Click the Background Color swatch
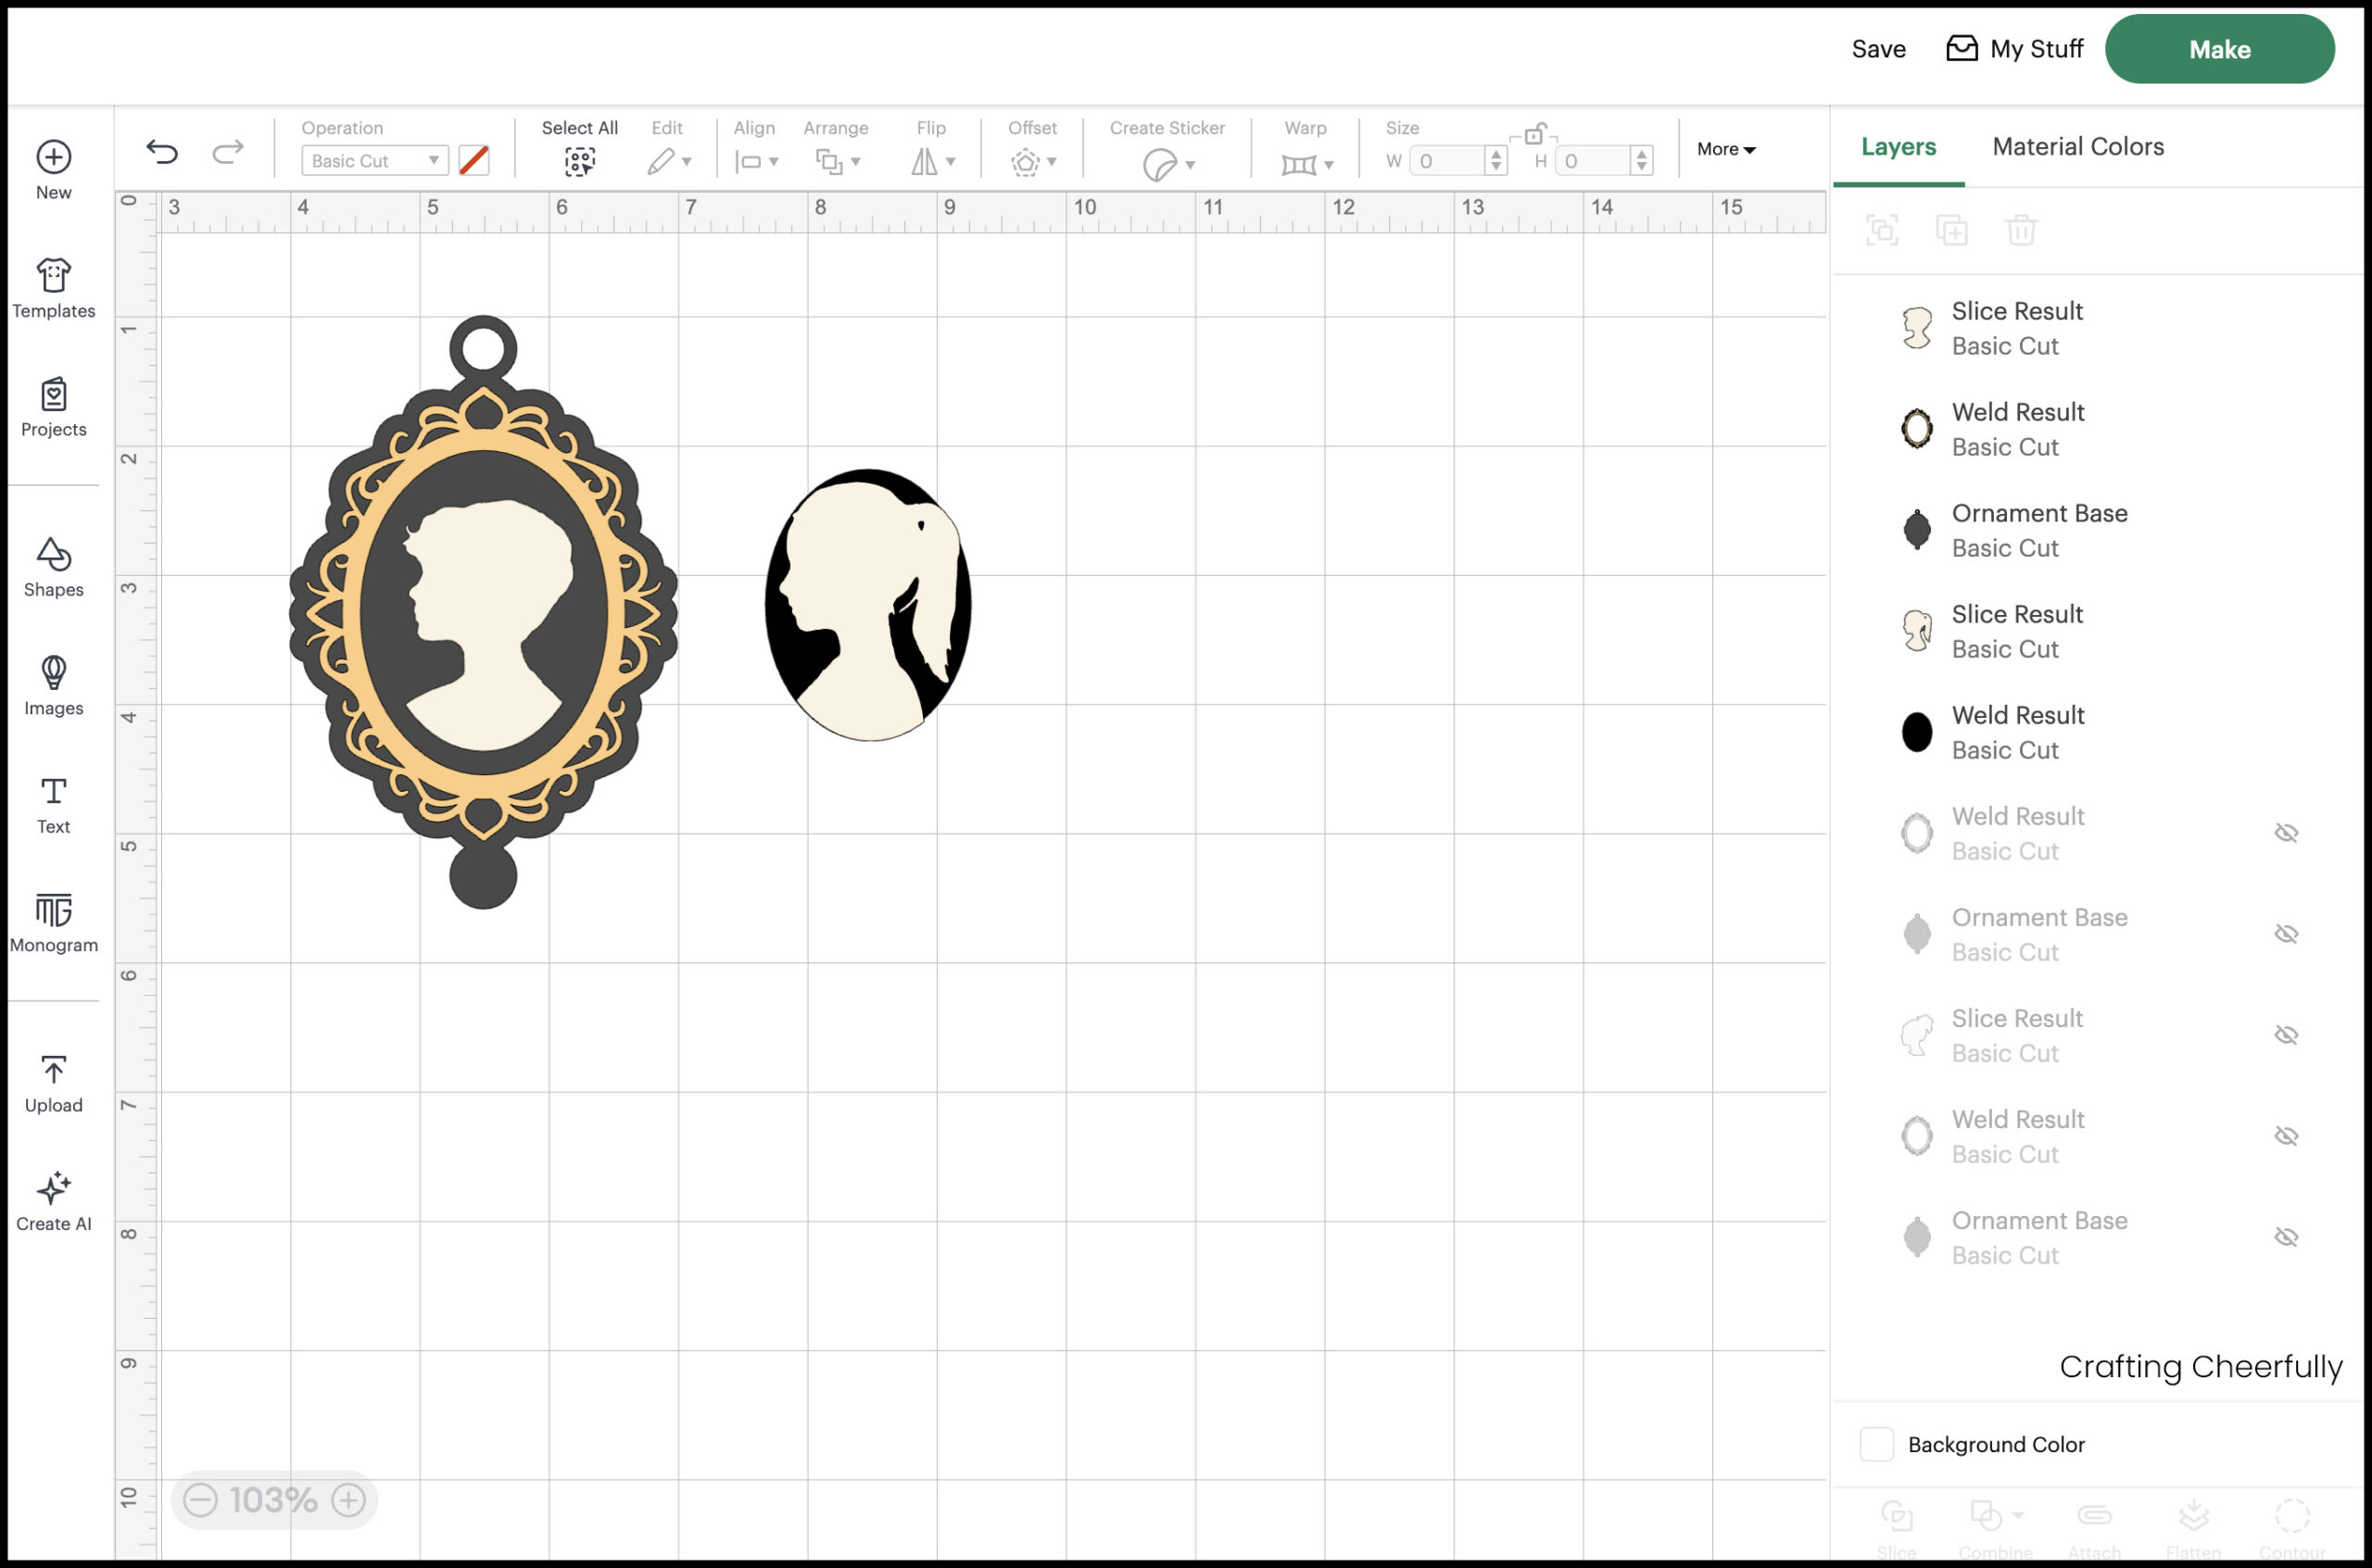The width and height of the screenshot is (2372, 1568). click(1875, 1444)
